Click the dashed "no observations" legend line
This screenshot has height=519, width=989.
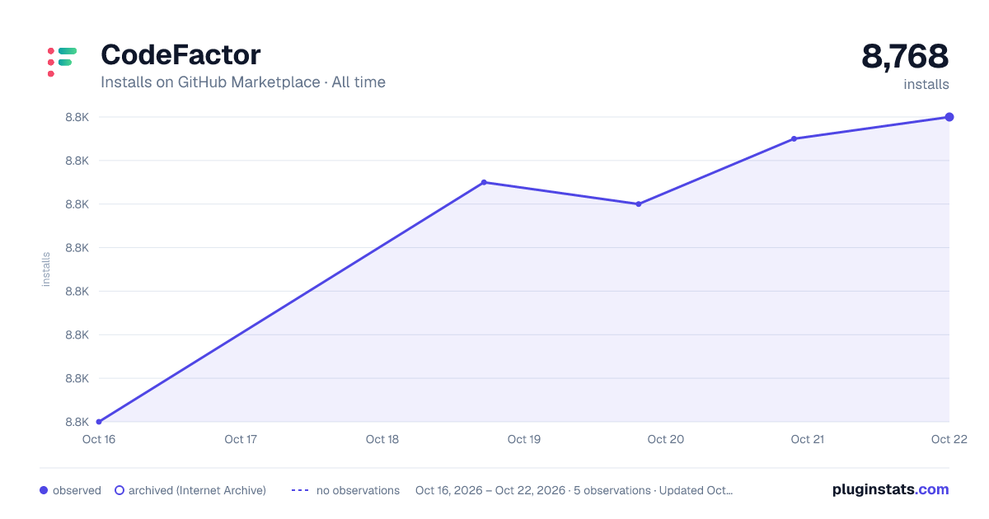point(300,490)
